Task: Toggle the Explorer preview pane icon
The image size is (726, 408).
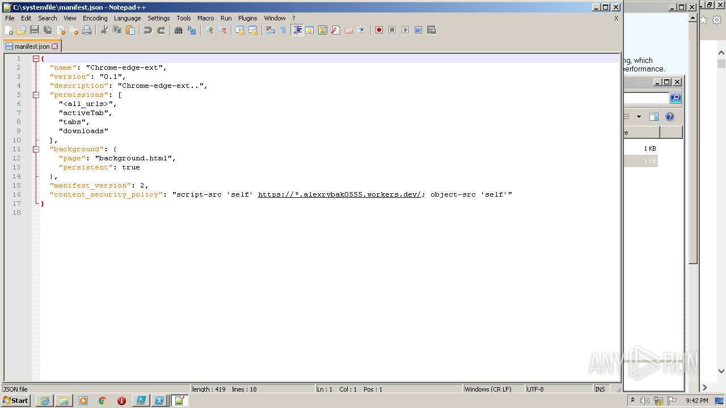Action: 654,117
